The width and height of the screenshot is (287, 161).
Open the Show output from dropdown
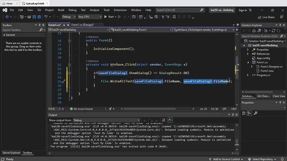pyautogui.click(x=106, y=120)
